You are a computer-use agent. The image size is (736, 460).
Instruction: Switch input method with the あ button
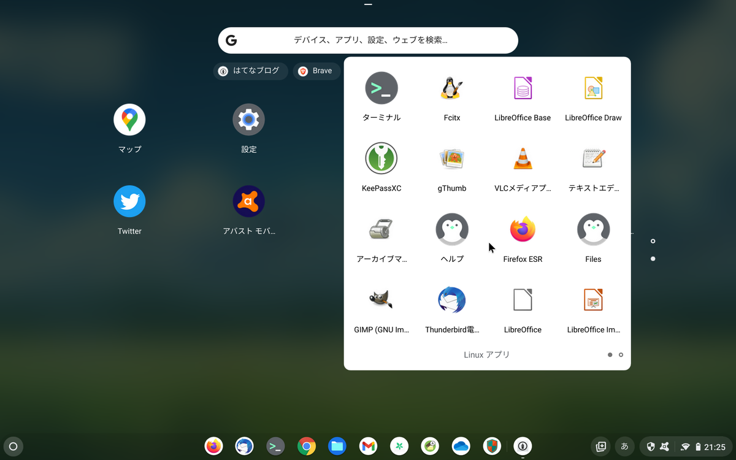tap(625, 447)
